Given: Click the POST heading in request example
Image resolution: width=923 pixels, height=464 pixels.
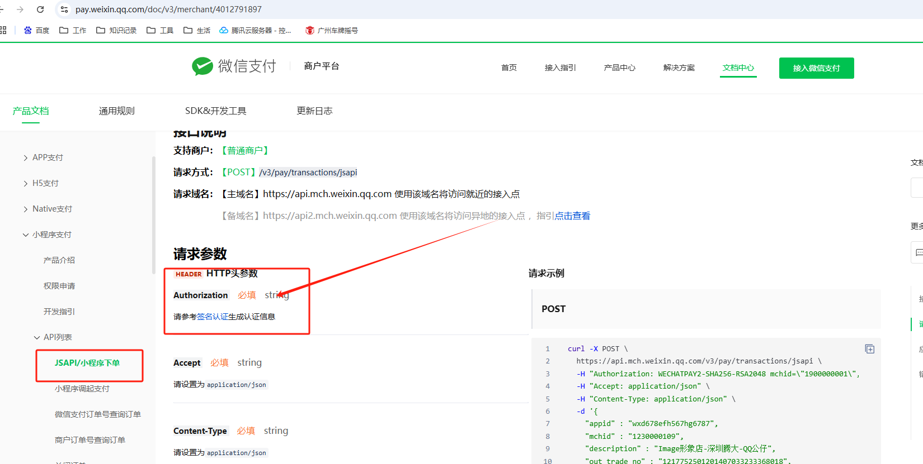Looking at the screenshot, I should (554, 309).
